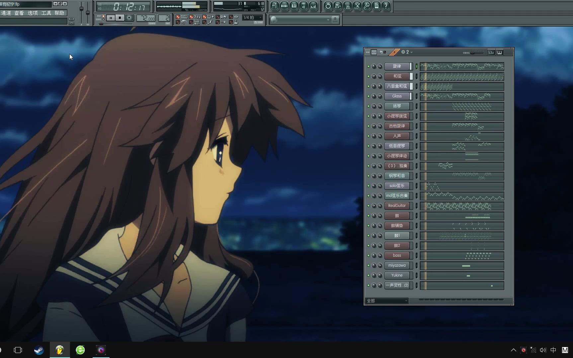Open FL Studio from taskbar
Screen dimensions: 573x358
tap(60, 350)
